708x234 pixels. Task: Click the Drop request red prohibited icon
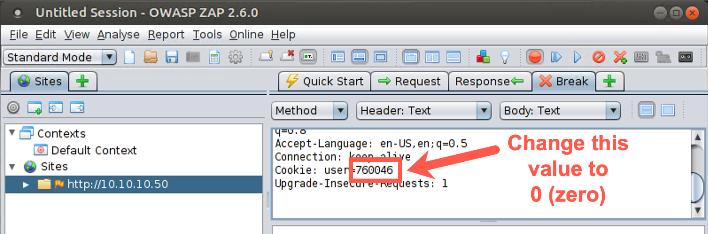point(599,57)
